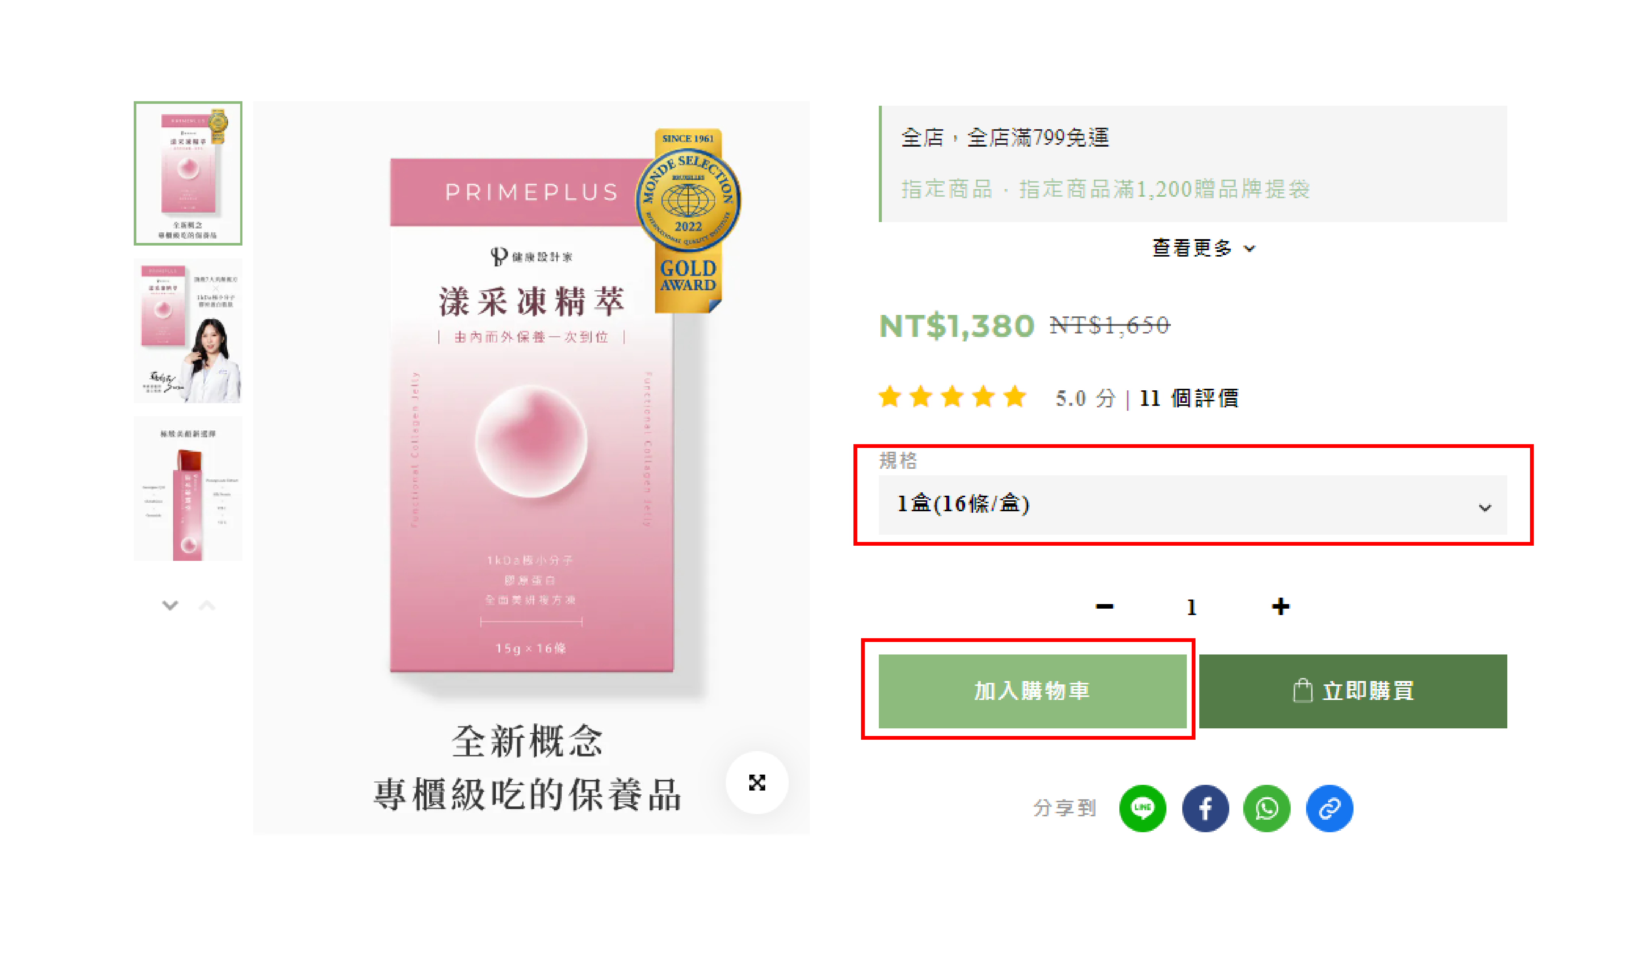Open the 規格 dropdown showing 1盒(16條/盒)
This screenshot has height=955, width=1630.
click(1192, 505)
